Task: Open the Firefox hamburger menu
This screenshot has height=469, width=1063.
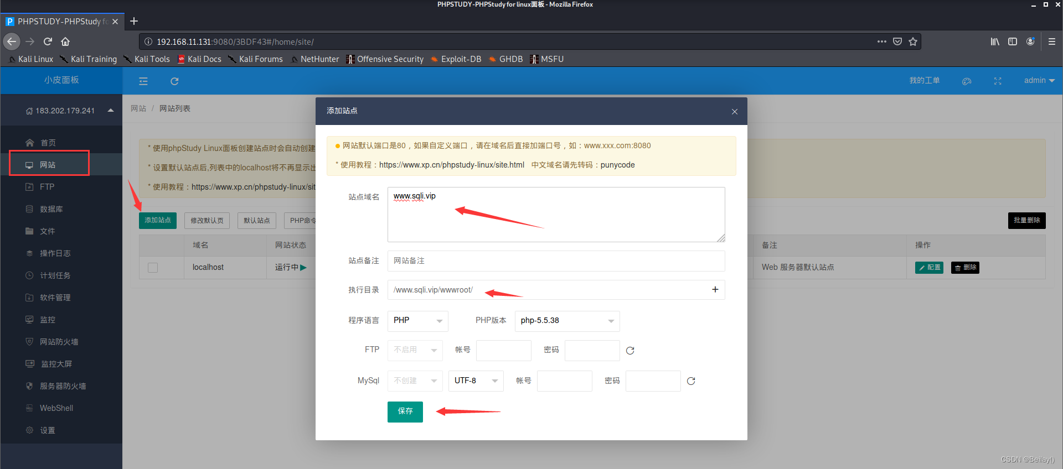Action: (x=1052, y=41)
